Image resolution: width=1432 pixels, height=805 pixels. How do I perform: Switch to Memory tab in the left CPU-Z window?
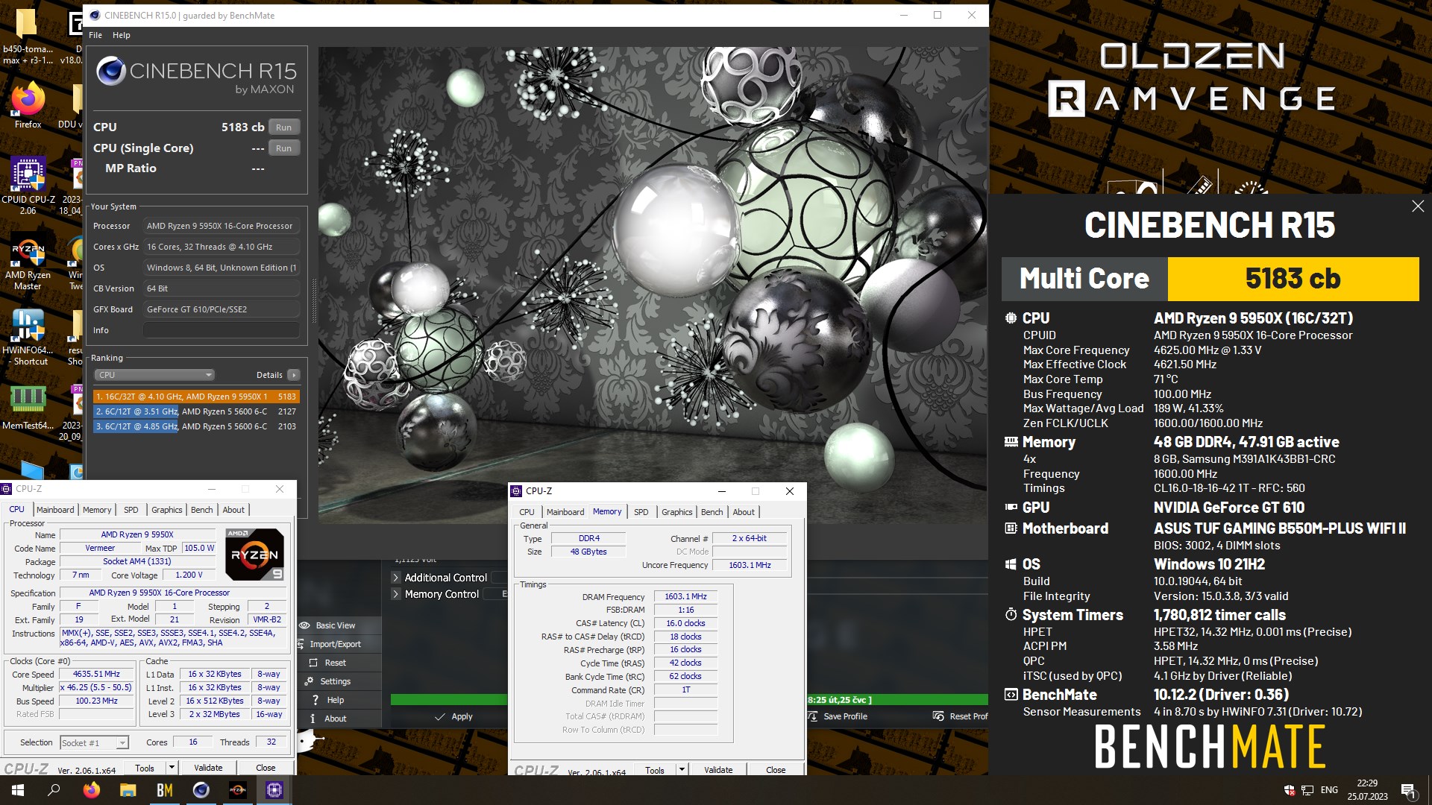click(97, 510)
